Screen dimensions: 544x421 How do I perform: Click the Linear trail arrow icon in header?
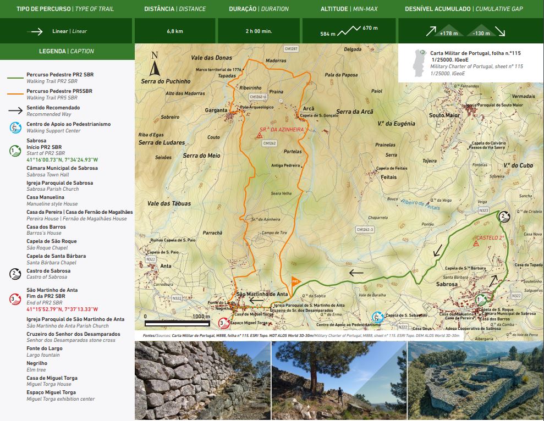point(37,31)
